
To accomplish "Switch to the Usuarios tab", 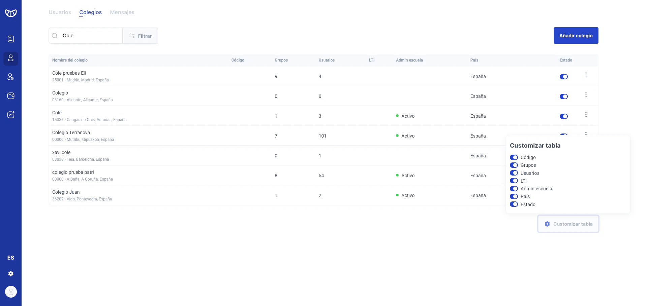I will (x=60, y=12).
